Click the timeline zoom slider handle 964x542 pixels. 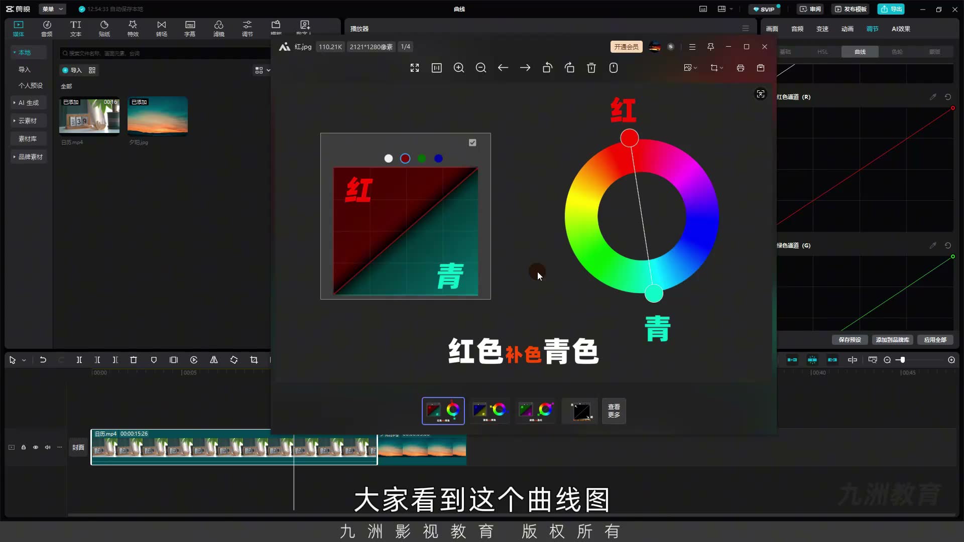click(903, 360)
